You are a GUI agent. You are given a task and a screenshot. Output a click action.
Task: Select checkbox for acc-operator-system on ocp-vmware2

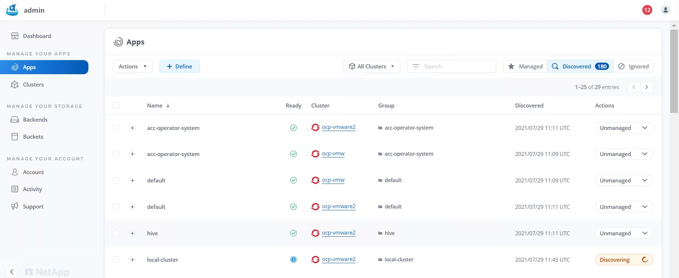116,128
